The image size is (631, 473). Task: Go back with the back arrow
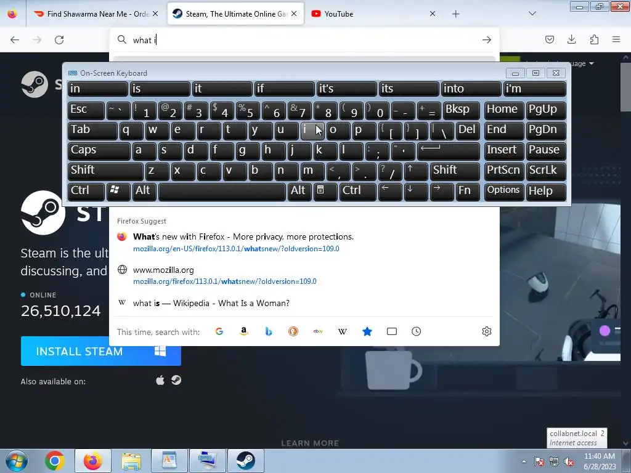tap(15, 40)
